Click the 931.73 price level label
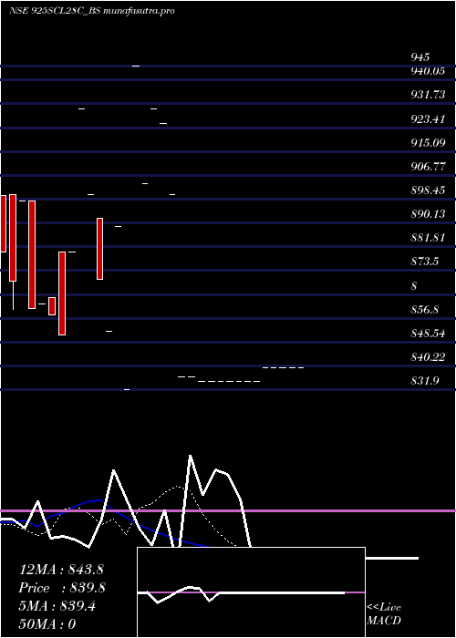Viewport: 456px width, 638px height. [428, 95]
